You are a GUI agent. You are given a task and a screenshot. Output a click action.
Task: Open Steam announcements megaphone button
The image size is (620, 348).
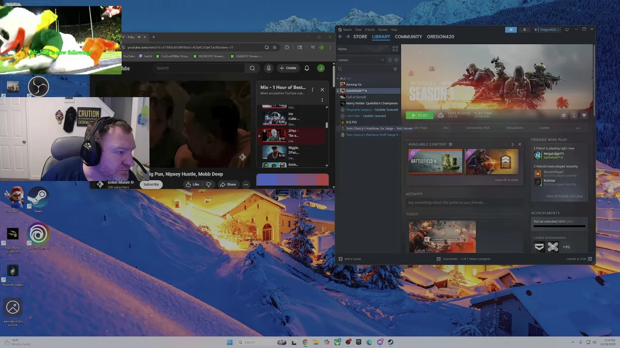511,29
